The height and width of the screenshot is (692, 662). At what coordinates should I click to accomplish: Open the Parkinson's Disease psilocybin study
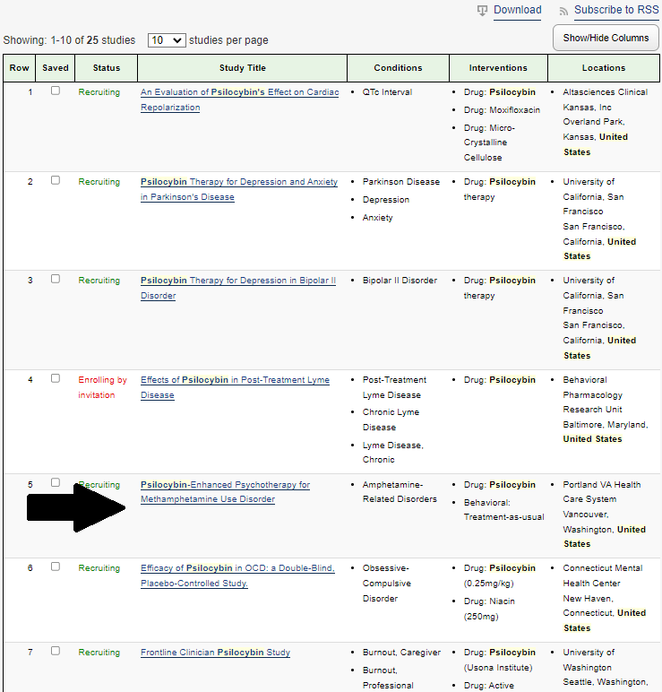coord(238,189)
